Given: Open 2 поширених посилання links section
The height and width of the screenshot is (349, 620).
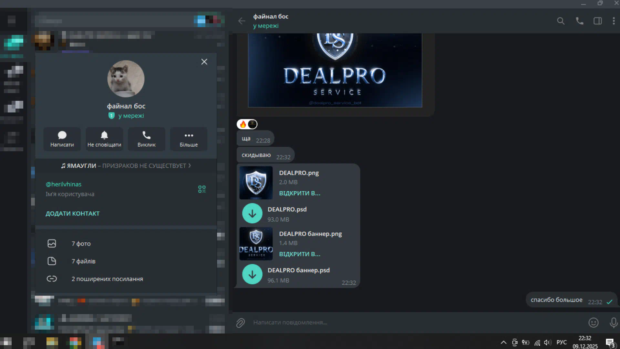Looking at the screenshot, I should point(107,279).
